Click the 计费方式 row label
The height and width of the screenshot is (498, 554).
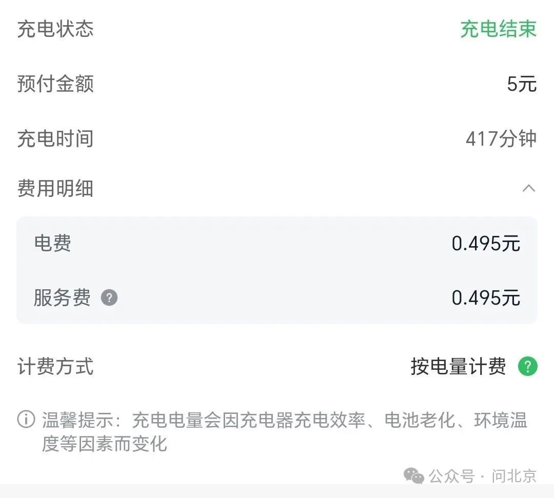[x=55, y=366]
